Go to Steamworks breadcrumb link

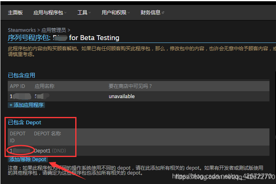22,30
